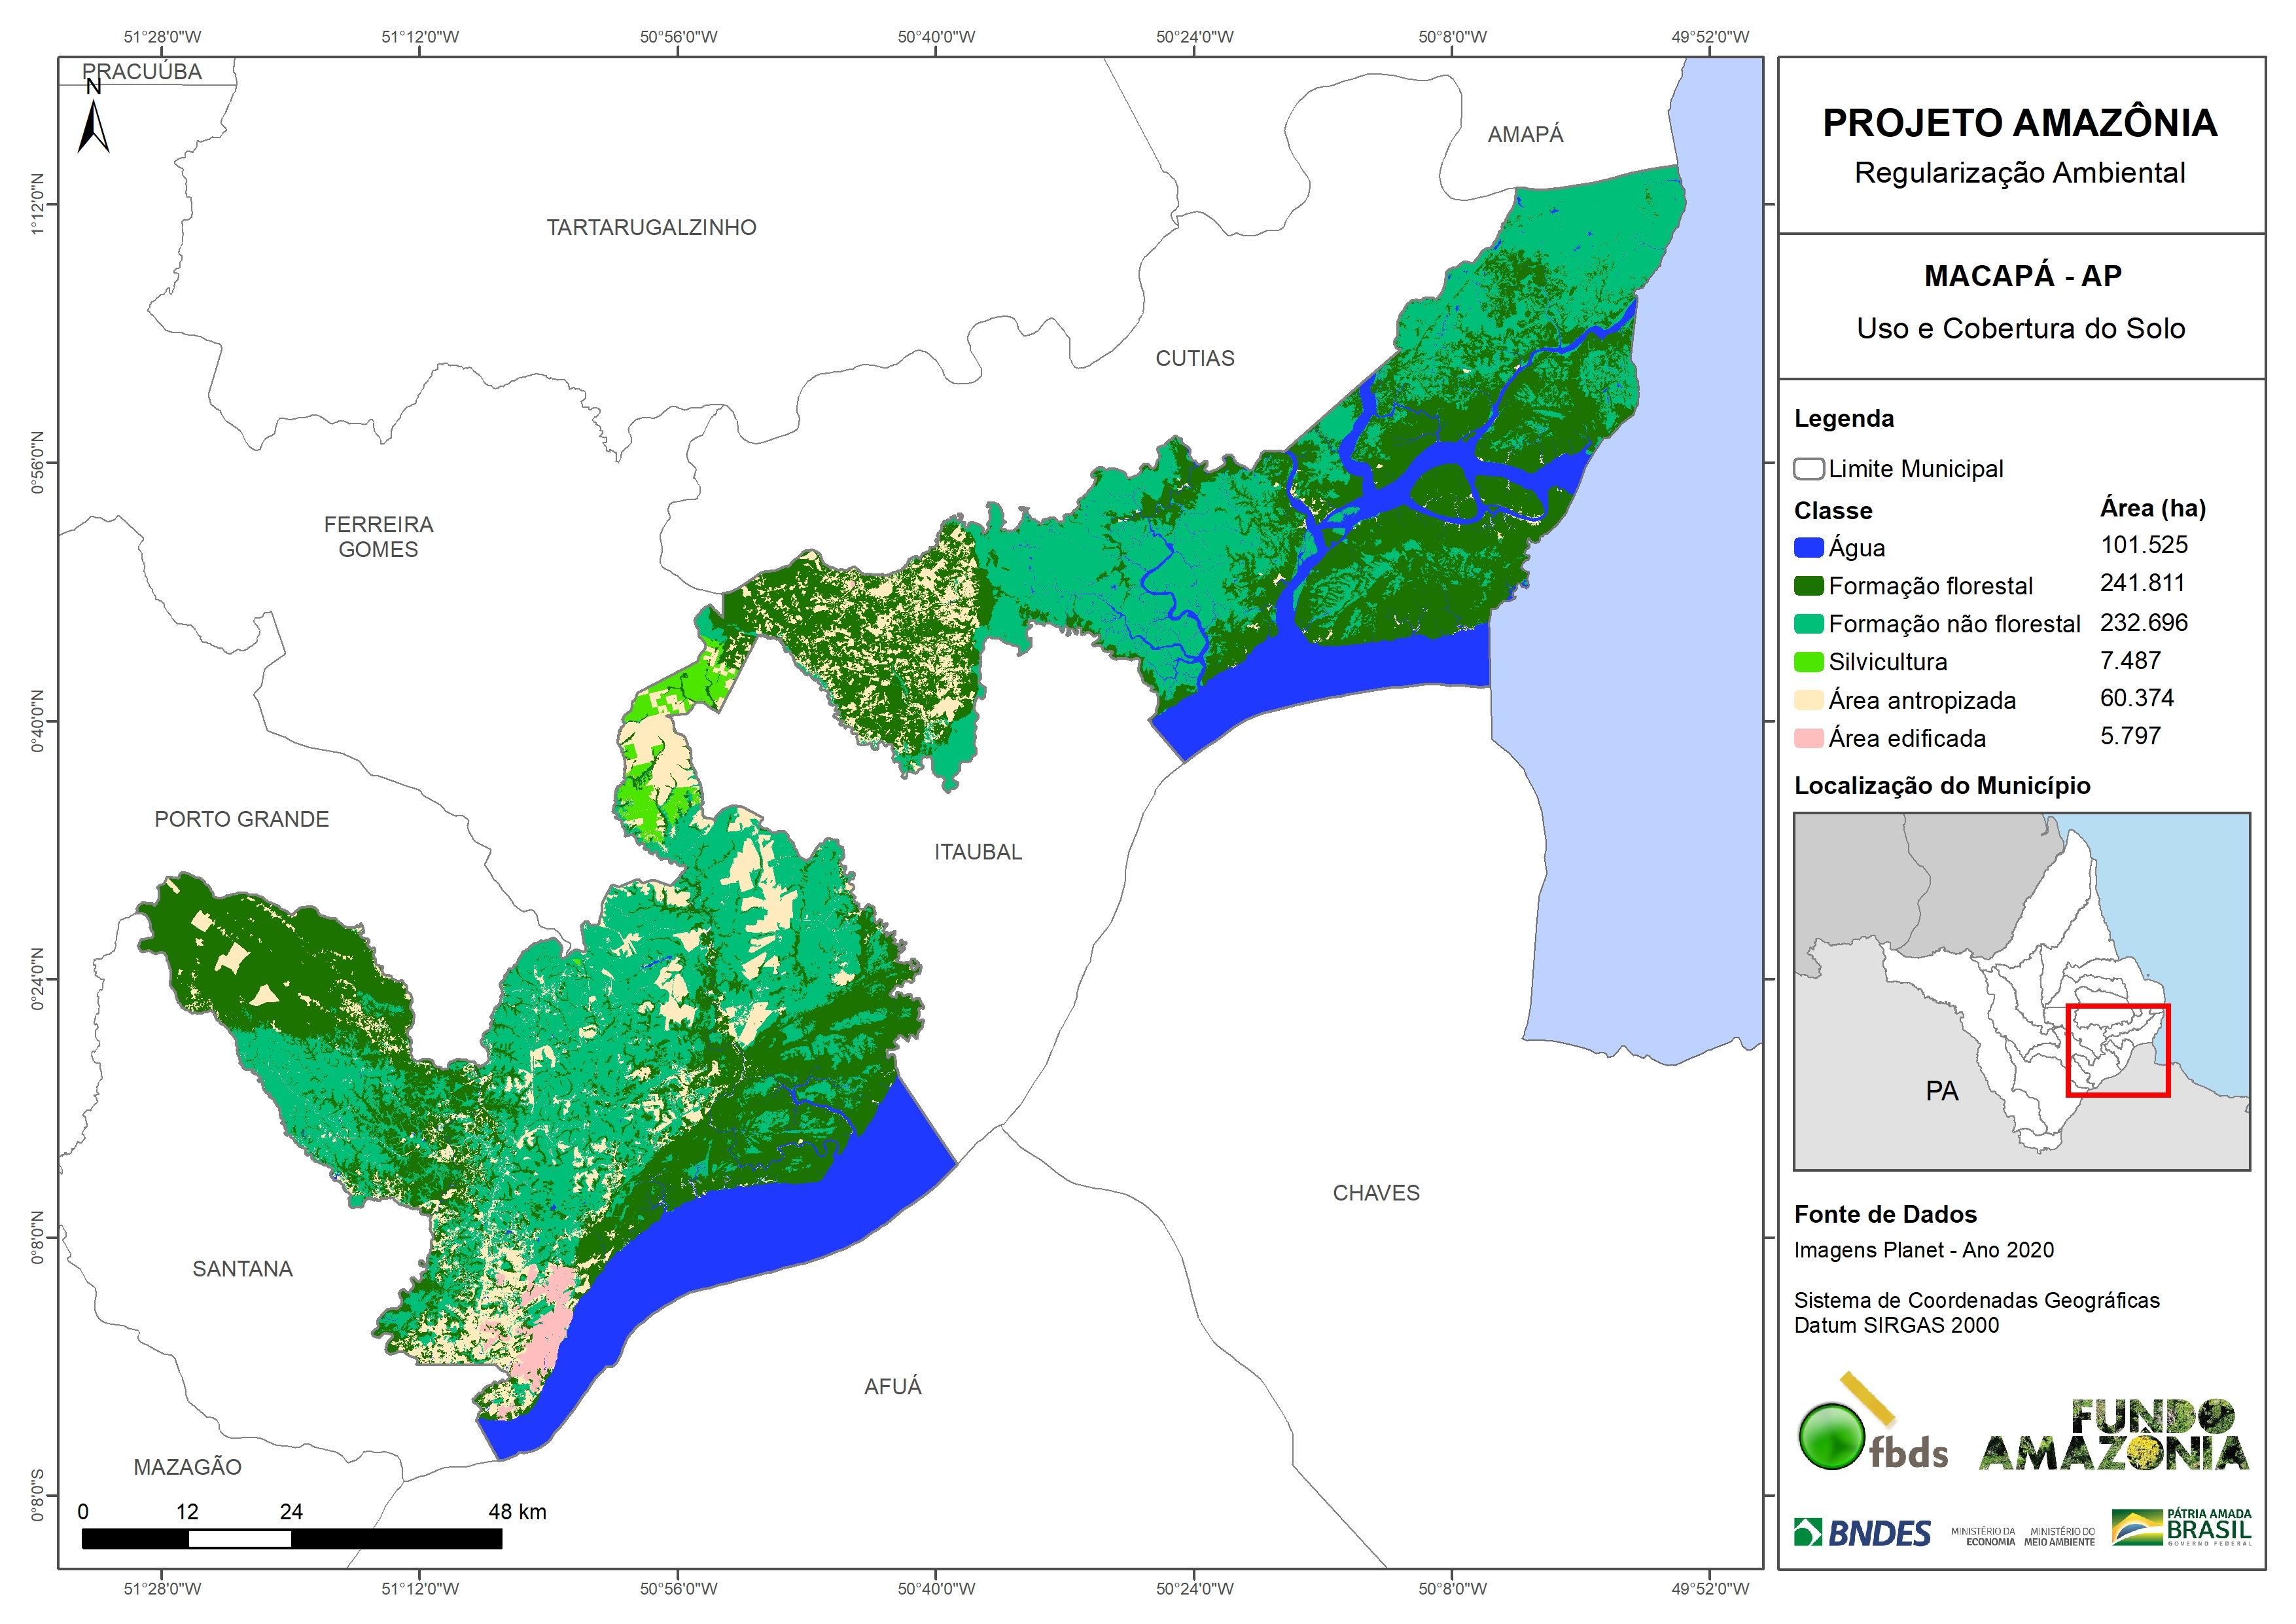Click the Ministério da Economia logo

(1983, 1537)
